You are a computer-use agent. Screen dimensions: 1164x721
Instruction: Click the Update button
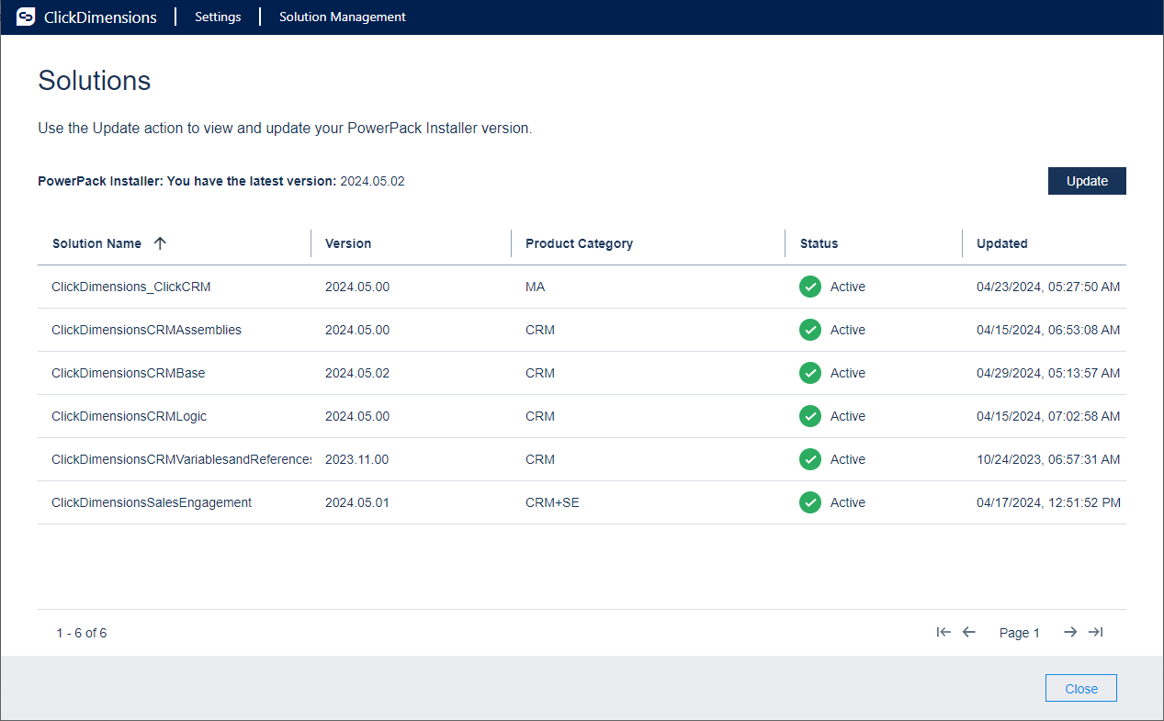pos(1087,181)
